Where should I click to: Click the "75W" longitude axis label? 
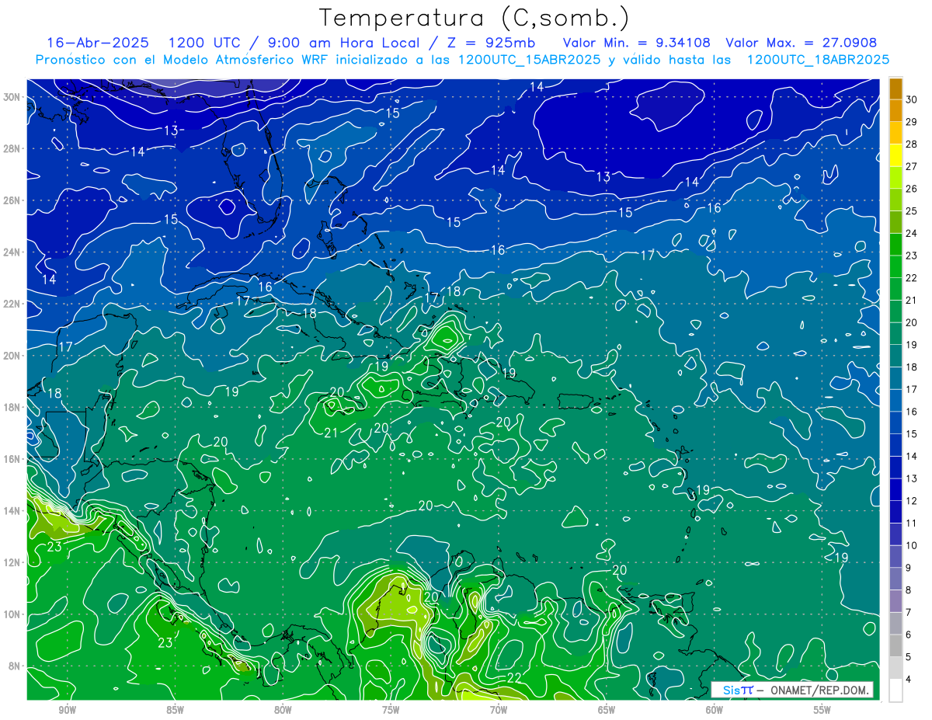coord(391,711)
